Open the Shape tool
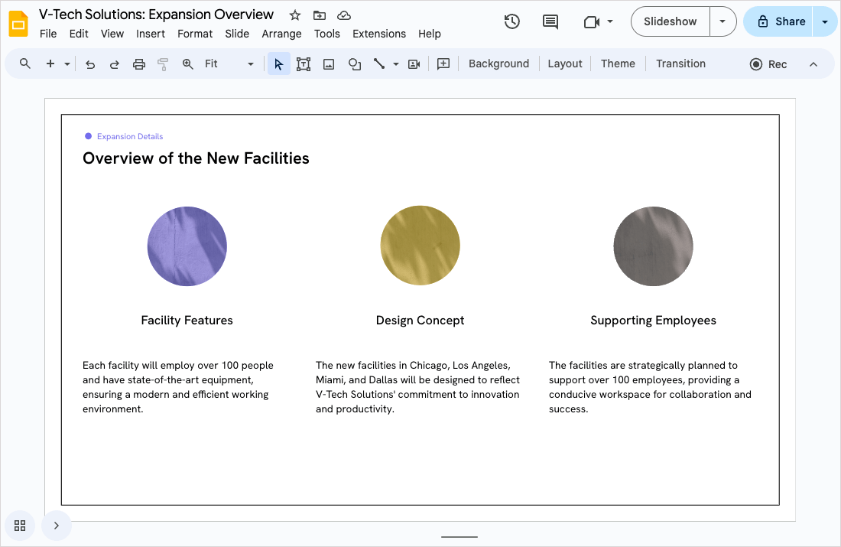Image resolution: width=841 pixels, height=547 pixels. (355, 64)
